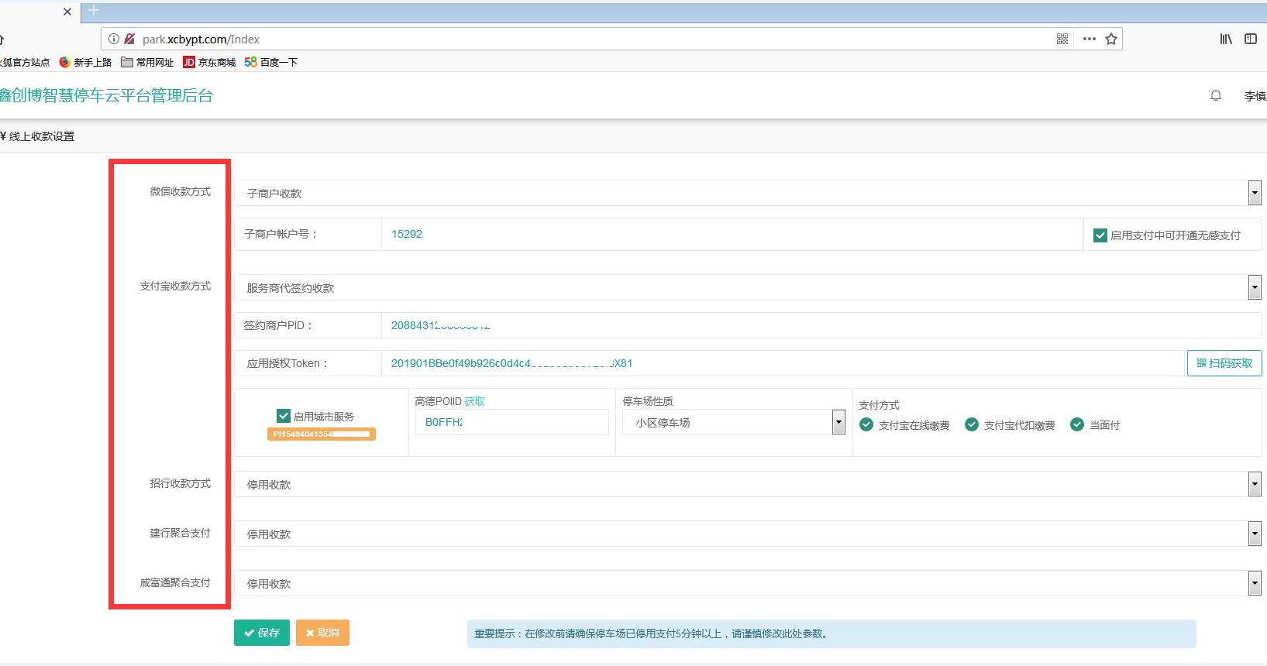1267x666 pixels.
Task: Open the Firefox library icon
Action: tap(1225, 39)
